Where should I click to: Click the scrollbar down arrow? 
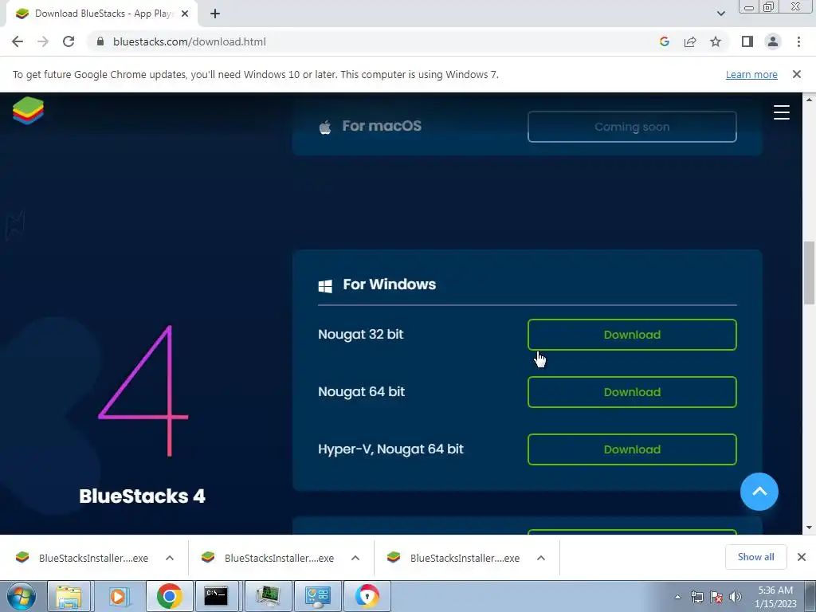click(809, 528)
